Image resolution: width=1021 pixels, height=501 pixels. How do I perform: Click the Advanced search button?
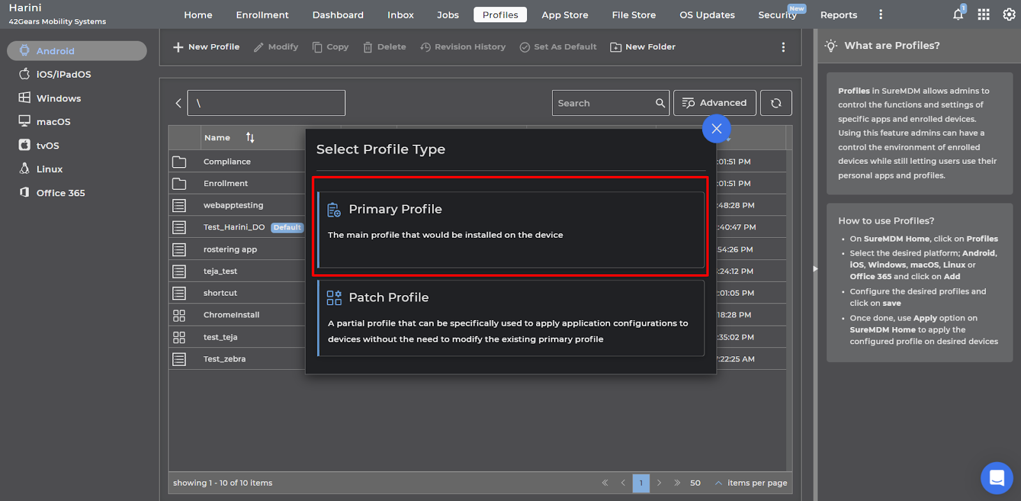pos(714,103)
